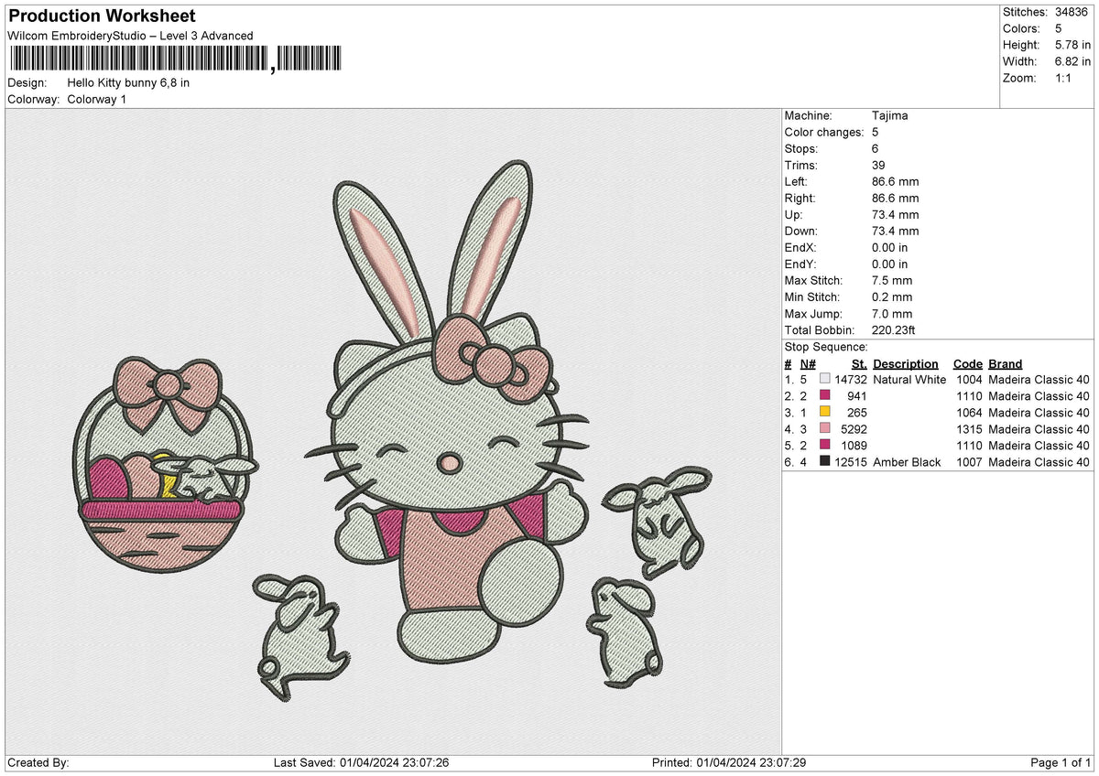
Task: Select the Colorway 1 value
Action: point(97,99)
